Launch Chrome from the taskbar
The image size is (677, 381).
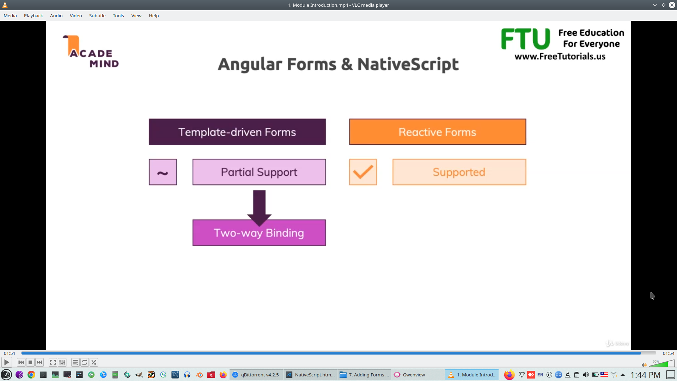click(x=31, y=375)
